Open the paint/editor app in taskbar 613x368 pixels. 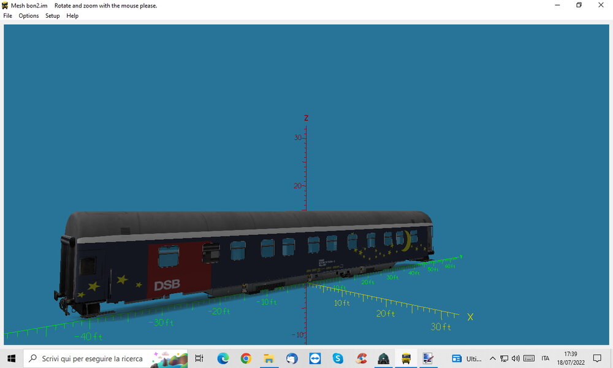(428, 358)
